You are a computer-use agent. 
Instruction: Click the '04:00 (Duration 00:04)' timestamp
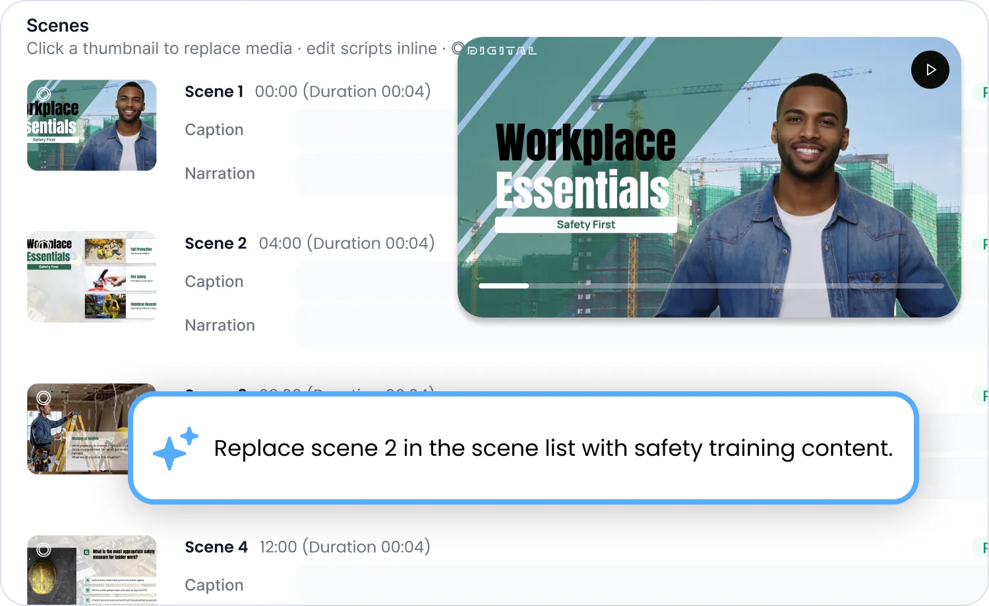[x=347, y=244]
